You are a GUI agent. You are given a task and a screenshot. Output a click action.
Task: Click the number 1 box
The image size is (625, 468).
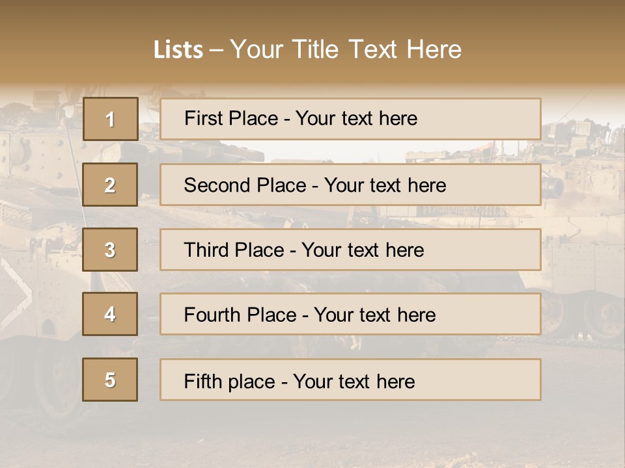point(111,119)
